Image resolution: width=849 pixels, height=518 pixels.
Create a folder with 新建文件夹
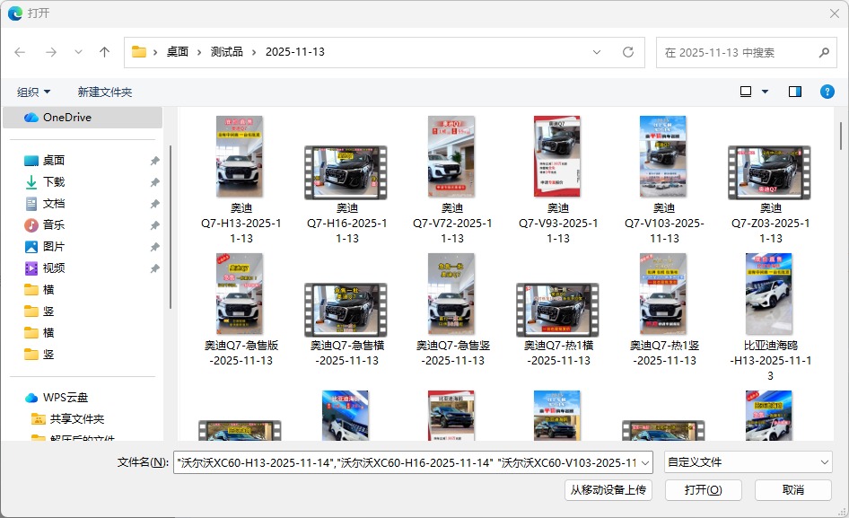pyautogui.click(x=104, y=92)
